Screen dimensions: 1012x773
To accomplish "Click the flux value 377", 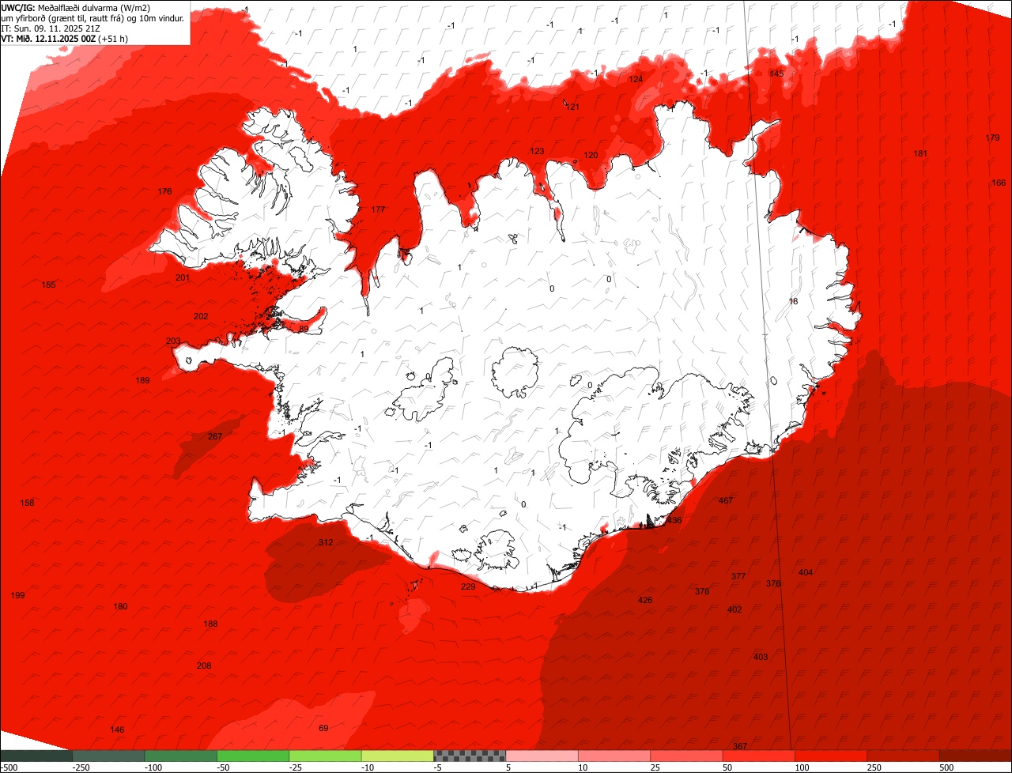I will [738, 576].
